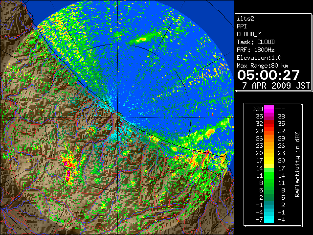Viewport: 313px width, 235px height.
Task: Click the 'ilts2' label in info panel
Action: pos(246,19)
